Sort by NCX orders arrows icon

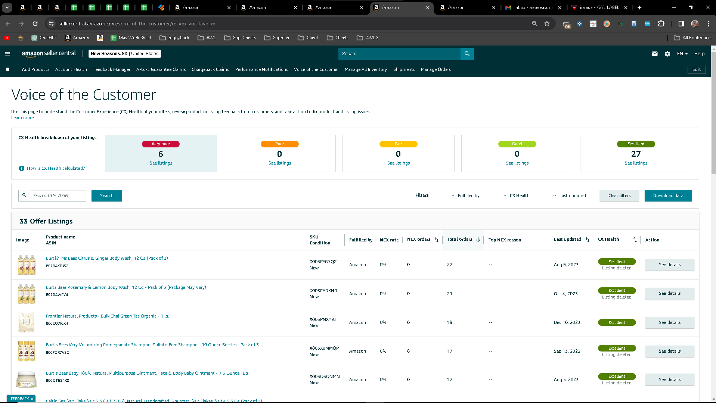pyautogui.click(x=436, y=240)
